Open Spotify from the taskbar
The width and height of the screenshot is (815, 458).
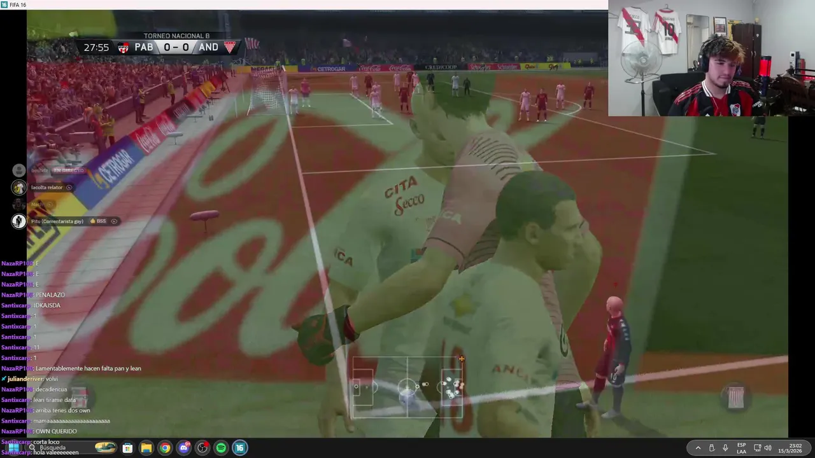tap(221, 448)
